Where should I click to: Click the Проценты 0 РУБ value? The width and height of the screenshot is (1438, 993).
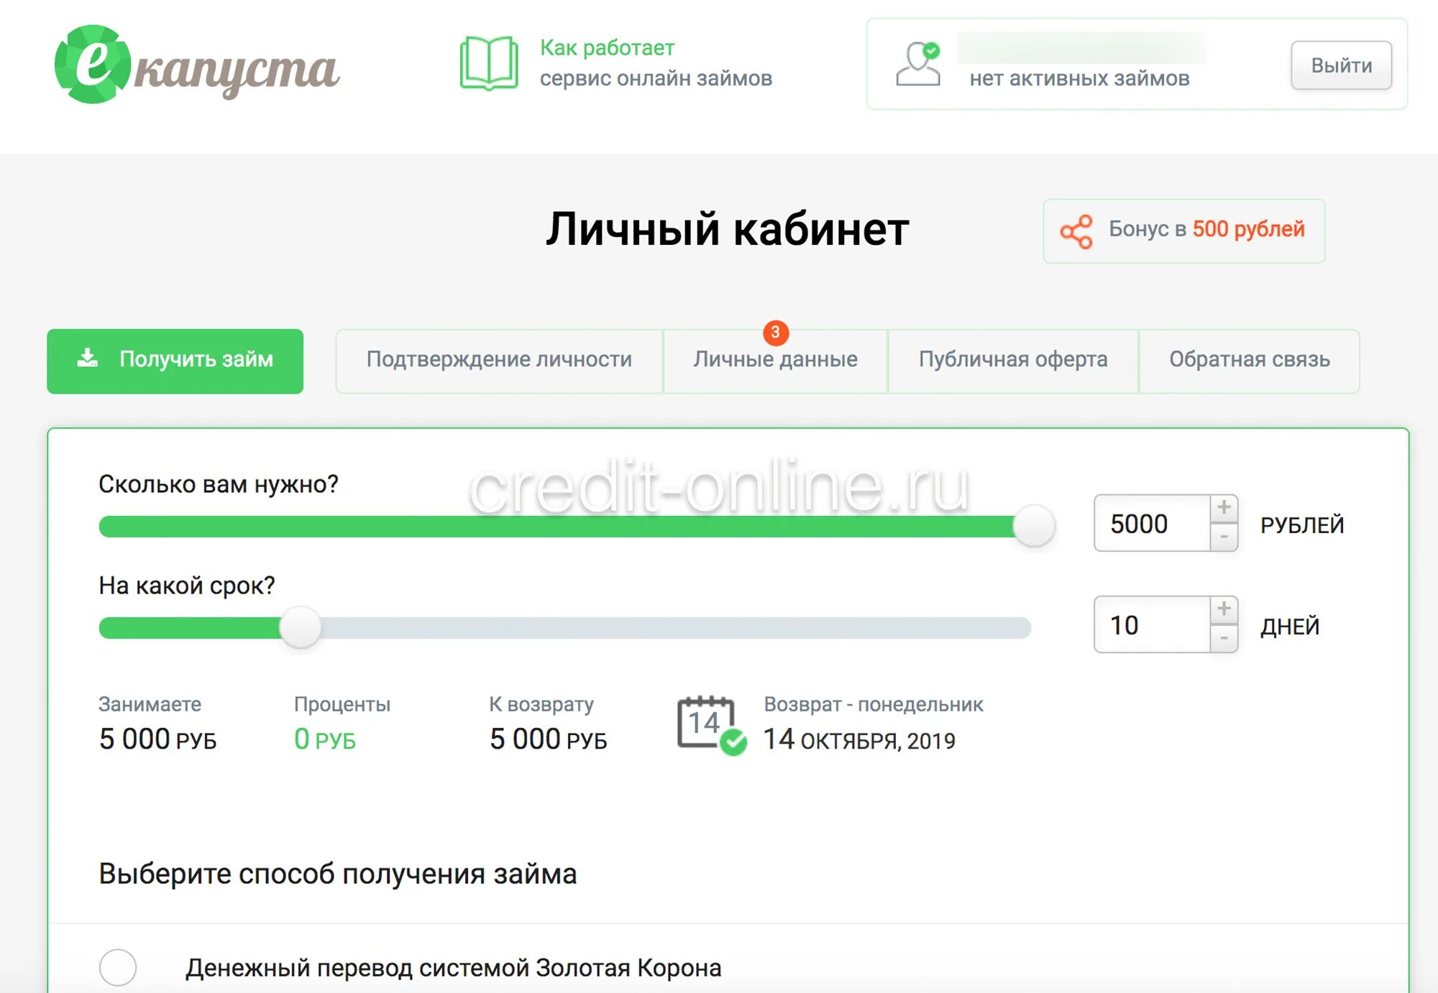(x=325, y=739)
